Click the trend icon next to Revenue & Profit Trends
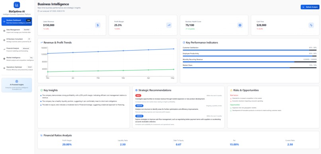 pos(41,43)
